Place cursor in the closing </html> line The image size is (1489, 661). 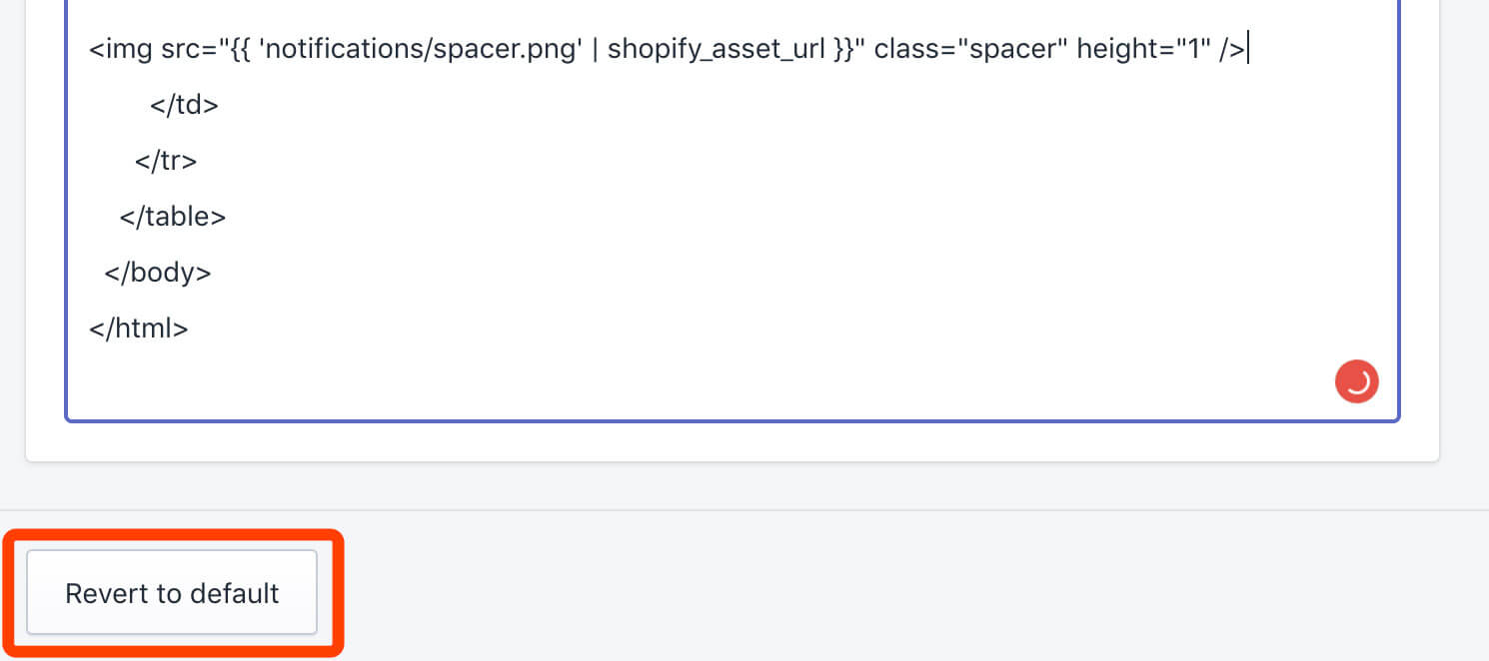click(x=138, y=328)
